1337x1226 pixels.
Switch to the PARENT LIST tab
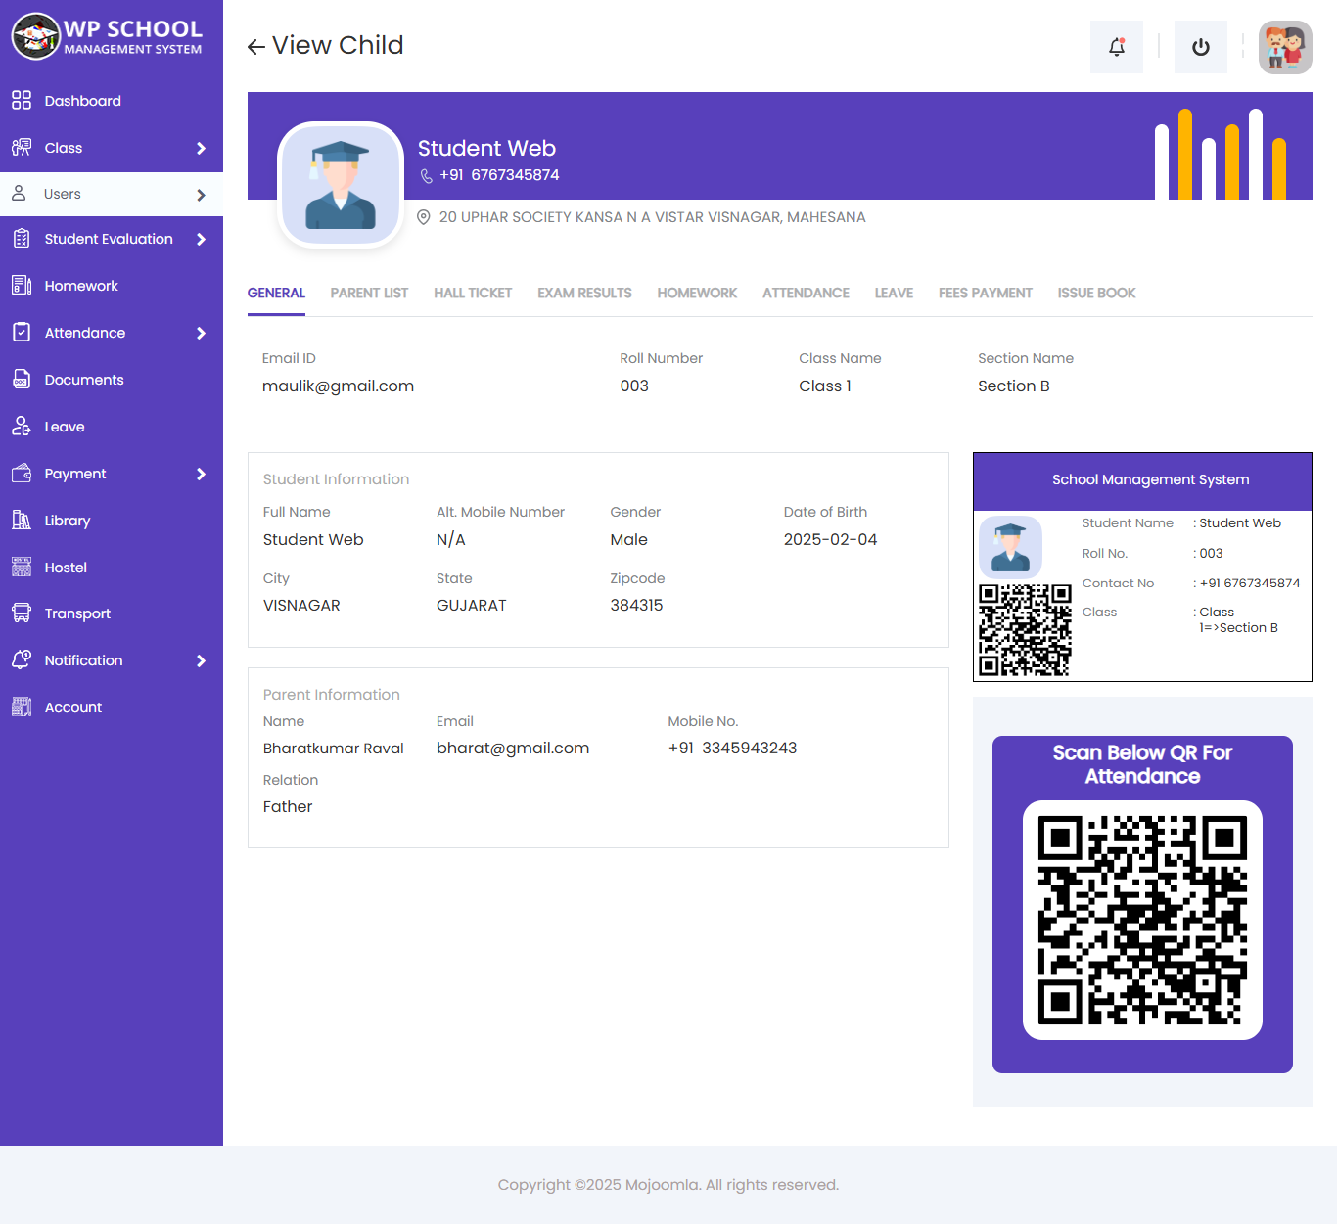tap(369, 293)
